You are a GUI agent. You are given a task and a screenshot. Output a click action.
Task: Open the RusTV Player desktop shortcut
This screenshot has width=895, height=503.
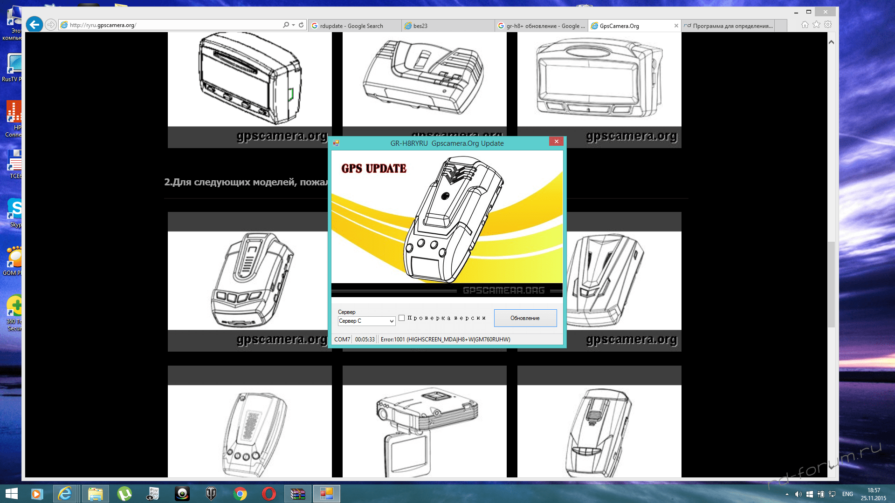[x=13, y=68]
